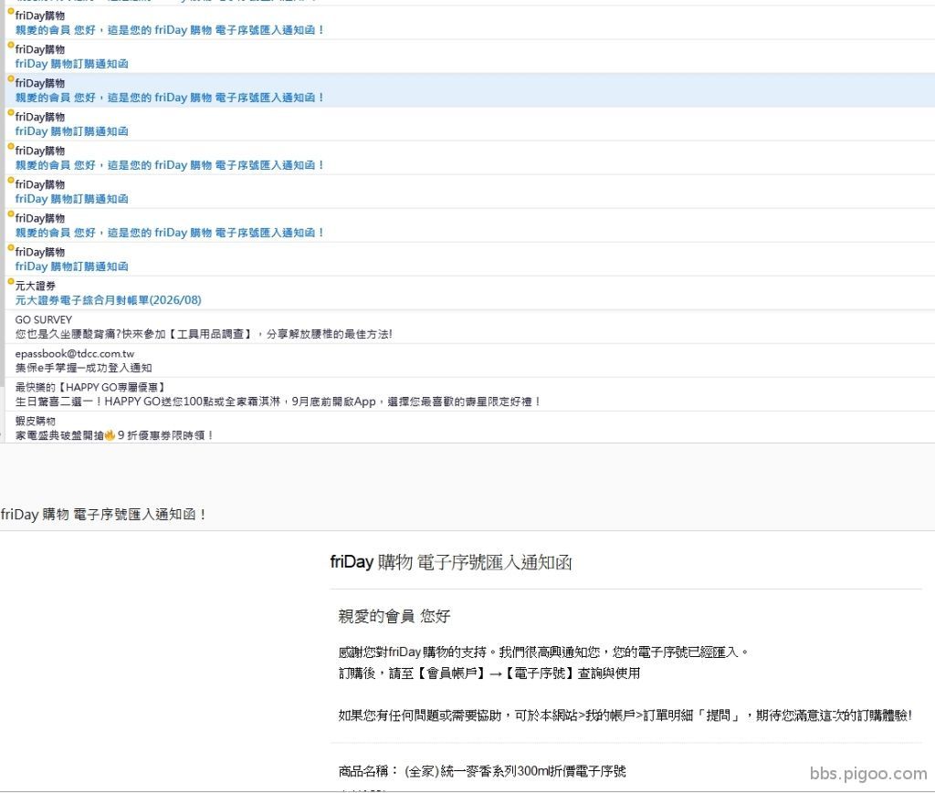Select 最快樂的【HAPPY GO專屬優惠】 sender
The height and width of the screenshot is (793, 935).
[x=90, y=387]
